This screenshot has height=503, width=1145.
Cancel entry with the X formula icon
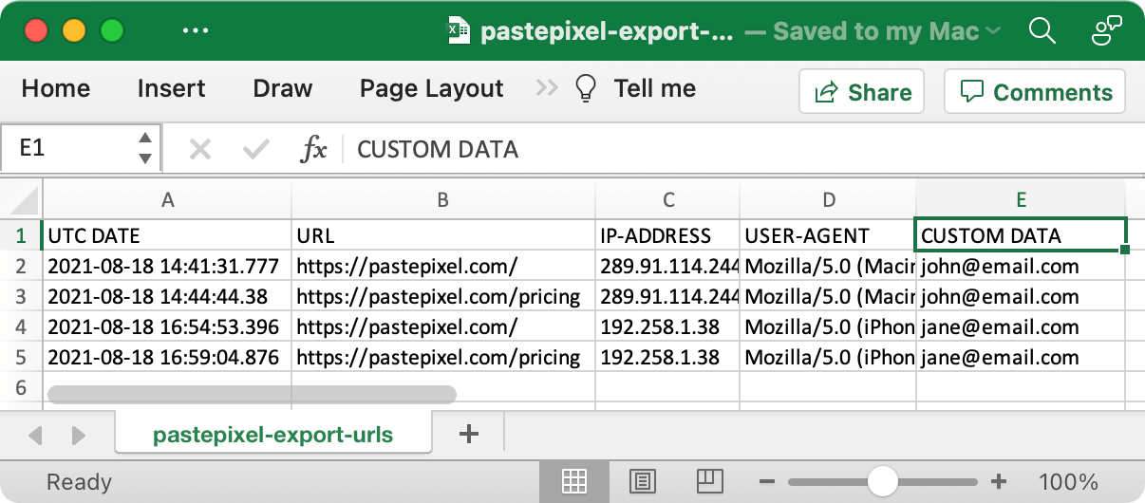click(199, 149)
